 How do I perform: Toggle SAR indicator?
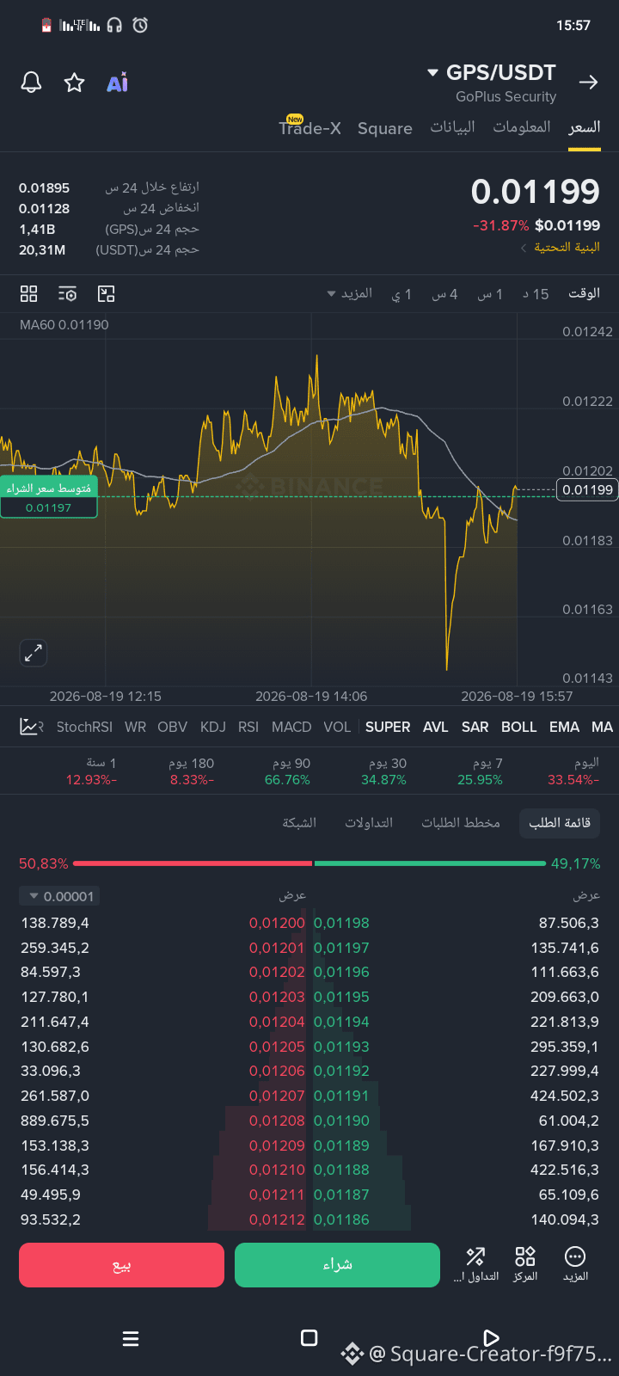pyautogui.click(x=475, y=727)
